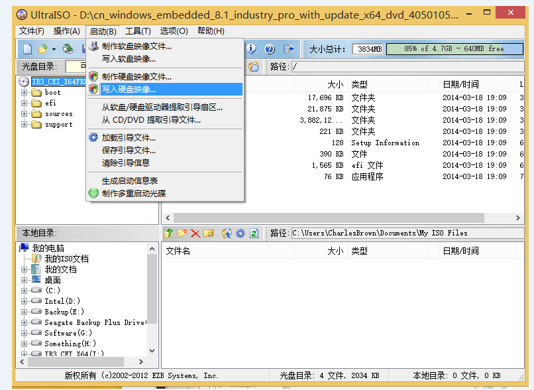Click the Open file folder toolbar icon

point(42,49)
